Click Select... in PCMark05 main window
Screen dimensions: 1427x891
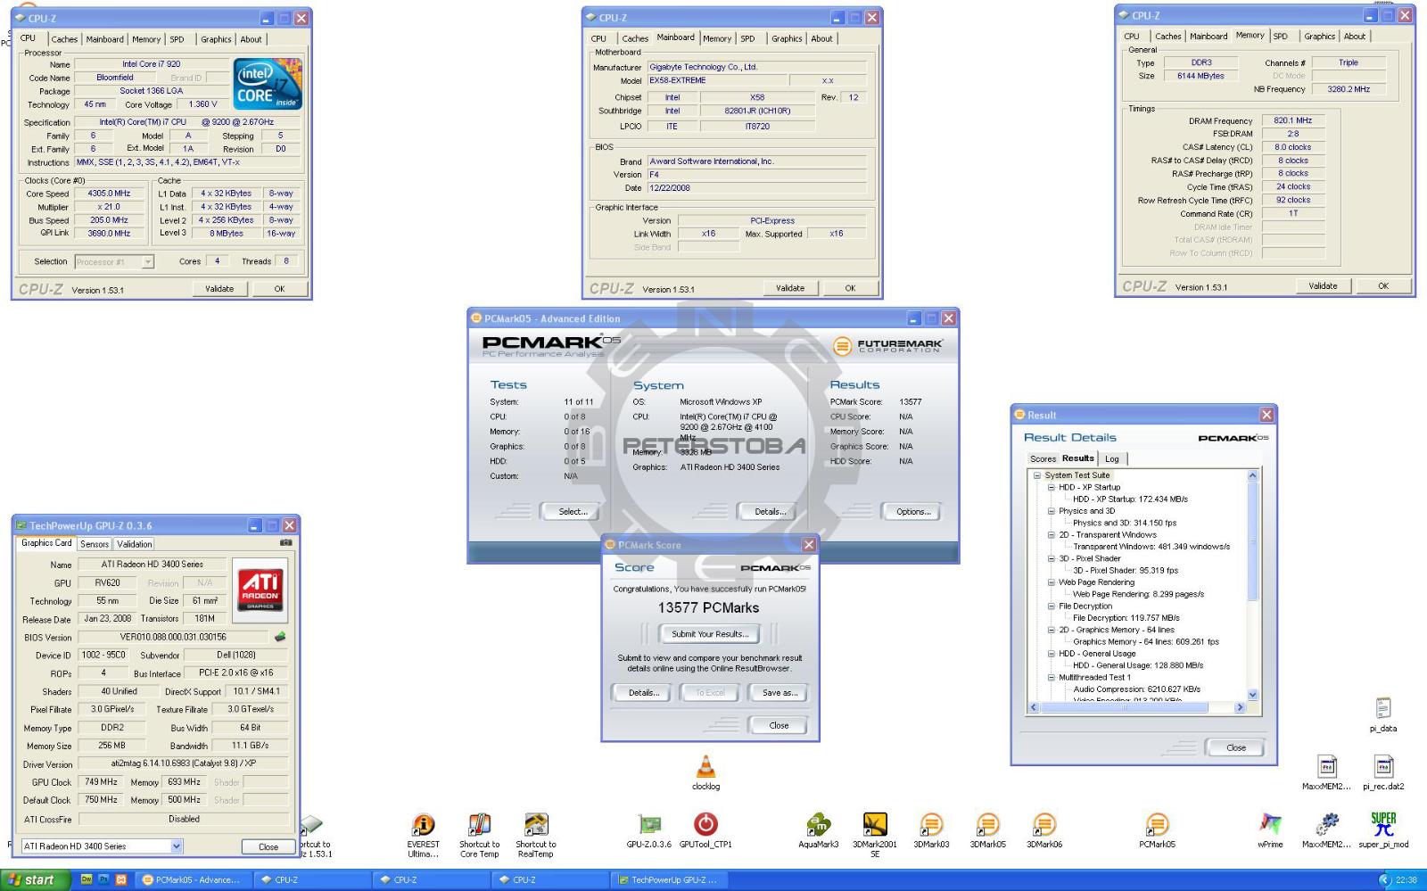[573, 512]
